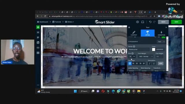The height and width of the screenshot is (104, 185).
Task: Open the taskbar Search box
Action: tap(84, 91)
